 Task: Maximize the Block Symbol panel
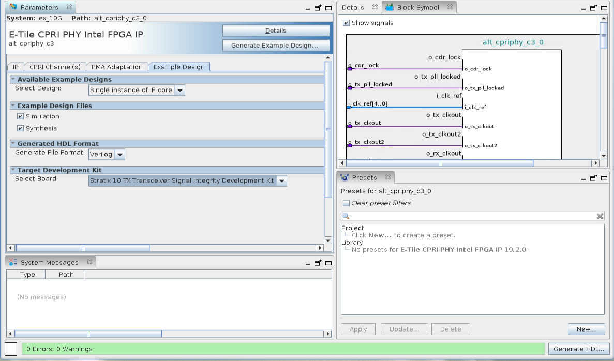[604, 7]
